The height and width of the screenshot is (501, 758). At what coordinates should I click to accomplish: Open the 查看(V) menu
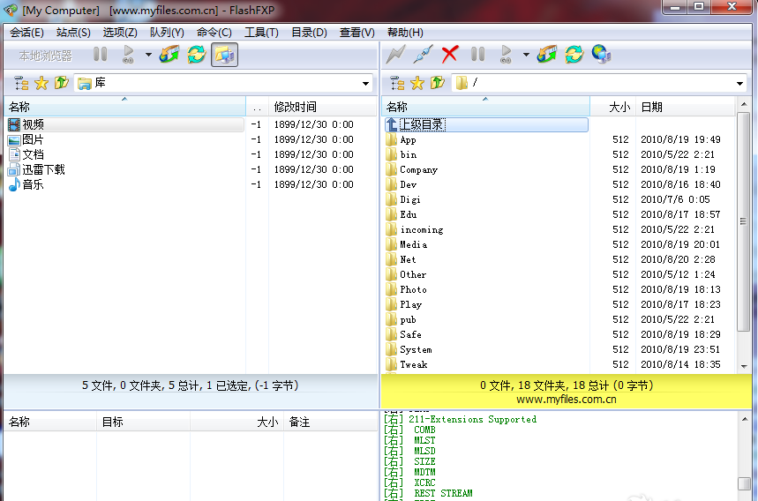[356, 33]
